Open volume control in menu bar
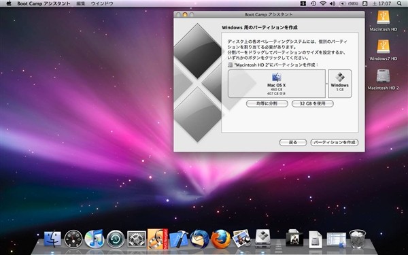 coord(333,3)
